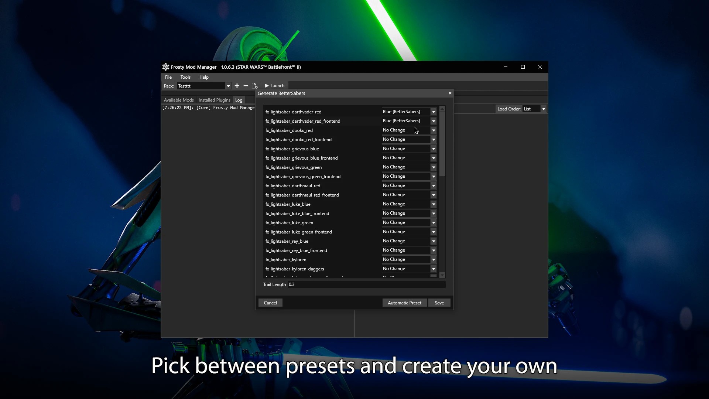
Task: Add a new pack with the plus icon
Action: (237, 86)
